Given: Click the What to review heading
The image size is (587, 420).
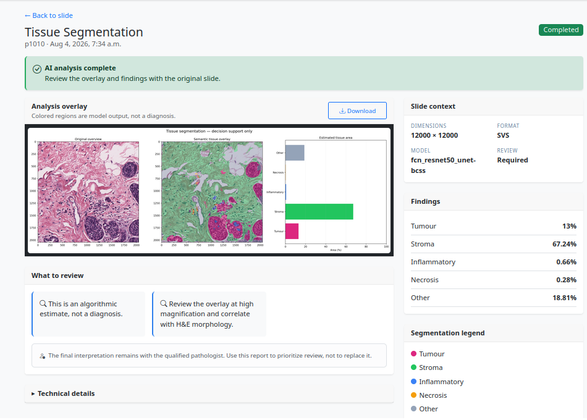Looking at the screenshot, I should pos(57,275).
